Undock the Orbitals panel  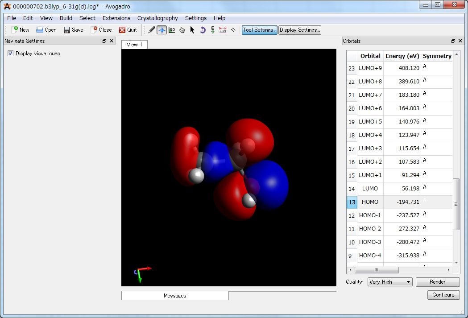(x=453, y=41)
